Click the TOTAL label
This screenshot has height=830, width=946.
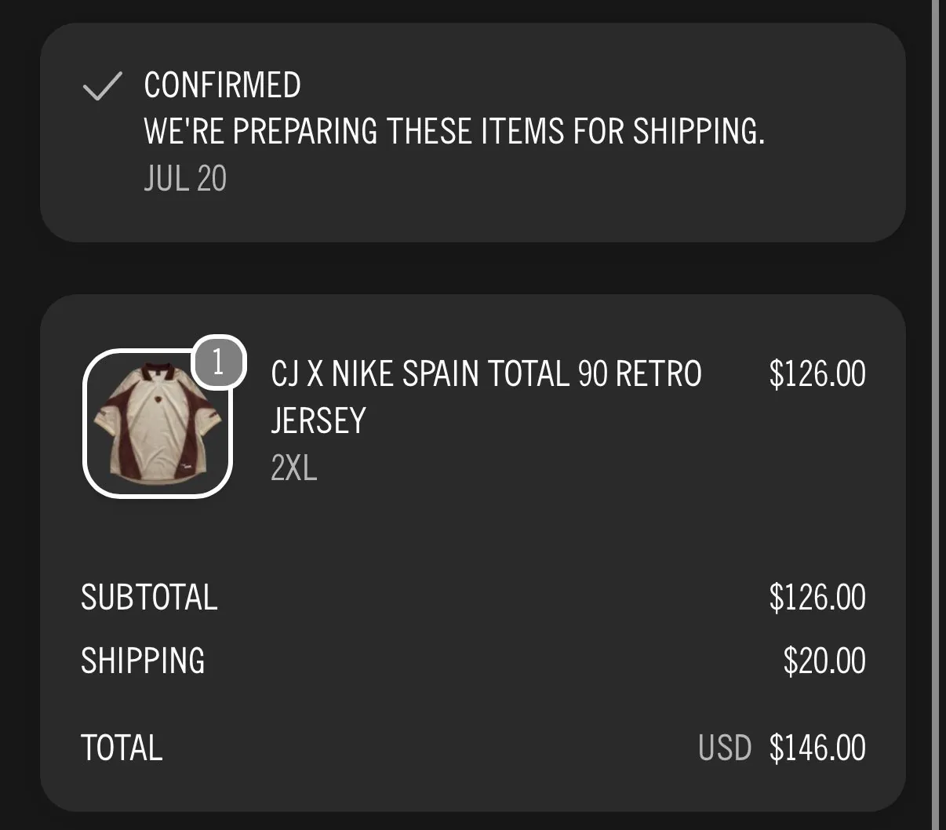pos(122,748)
